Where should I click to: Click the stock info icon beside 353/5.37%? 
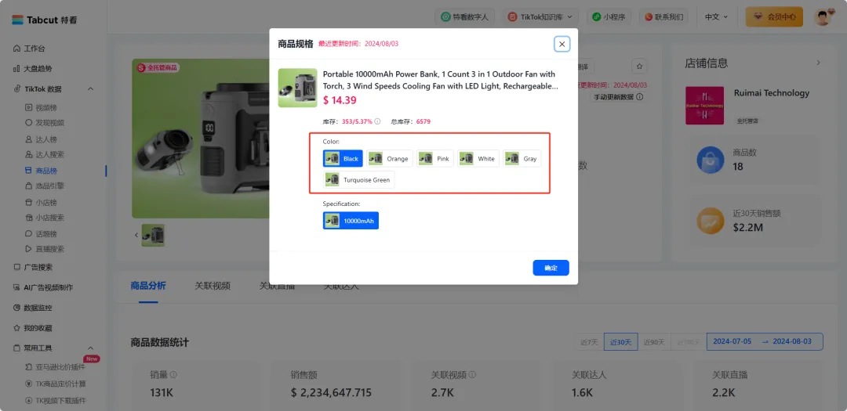pos(377,121)
